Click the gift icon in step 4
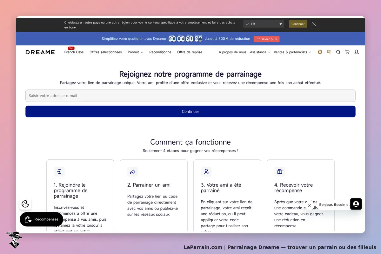381x254 pixels. (280, 172)
